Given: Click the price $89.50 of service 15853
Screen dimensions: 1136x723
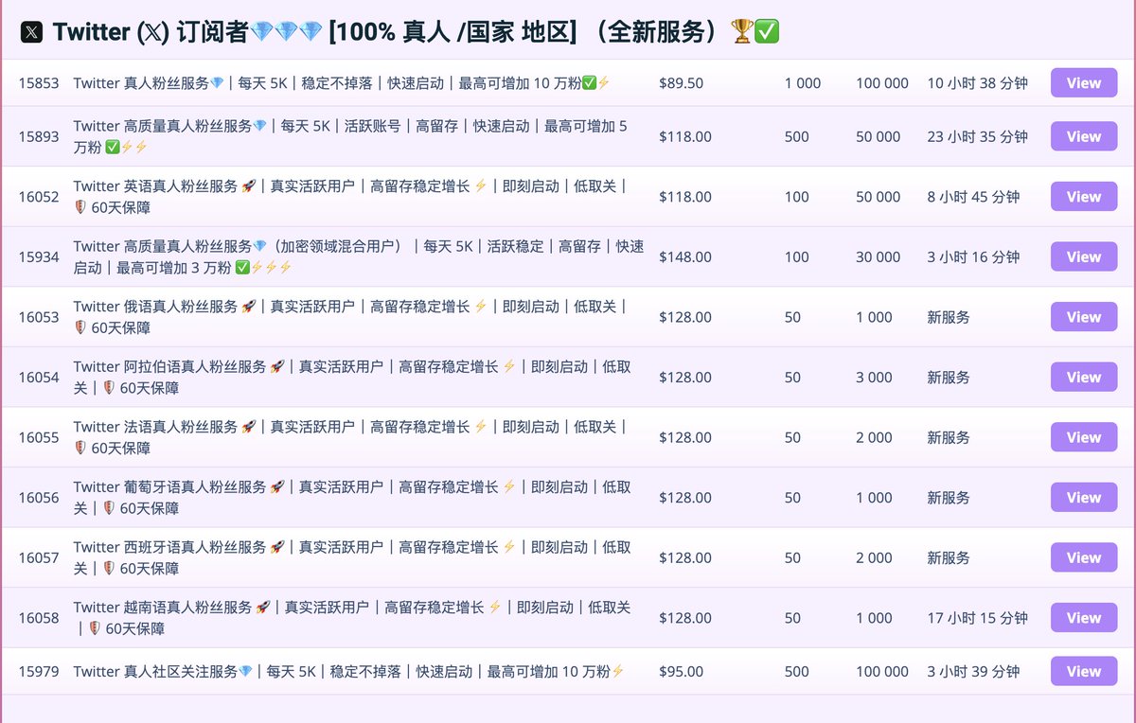Looking at the screenshot, I should (x=680, y=82).
